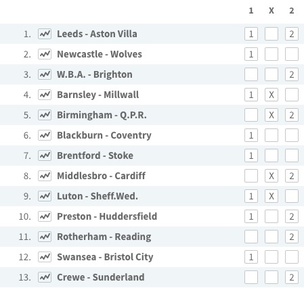
Task: Deselect the 2 pick for W.B.A. - Brighton
Action: click(292, 74)
